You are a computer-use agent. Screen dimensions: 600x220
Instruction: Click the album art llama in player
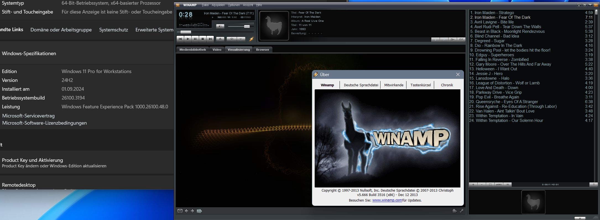(x=274, y=26)
